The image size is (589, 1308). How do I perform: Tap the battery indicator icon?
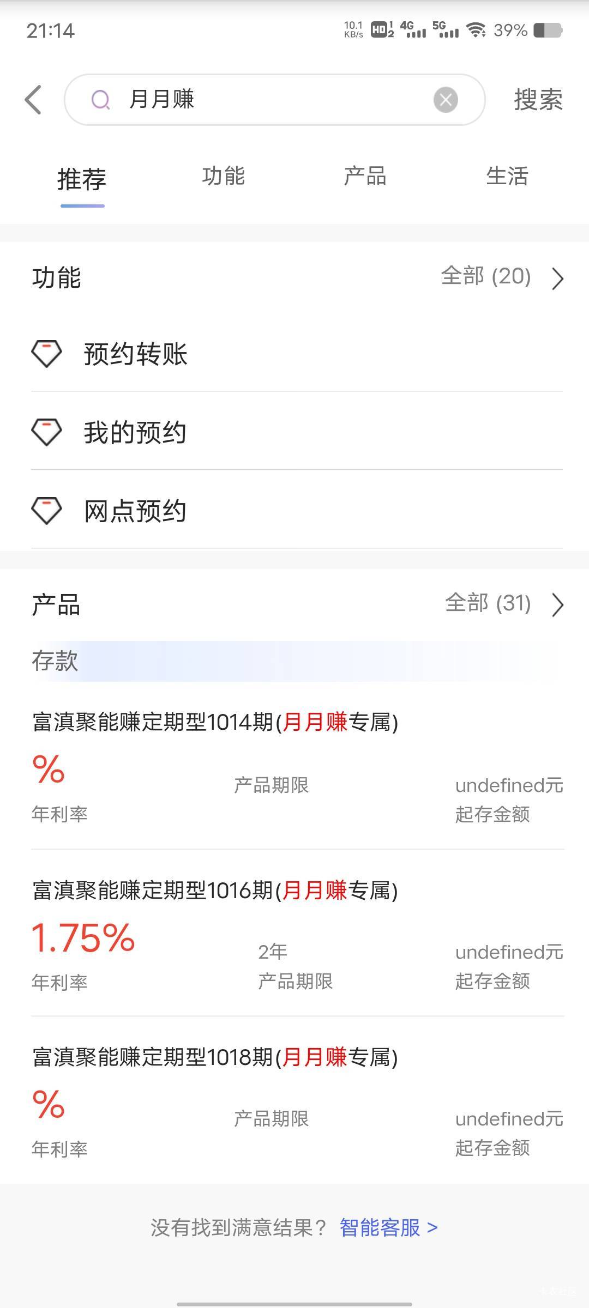click(548, 30)
